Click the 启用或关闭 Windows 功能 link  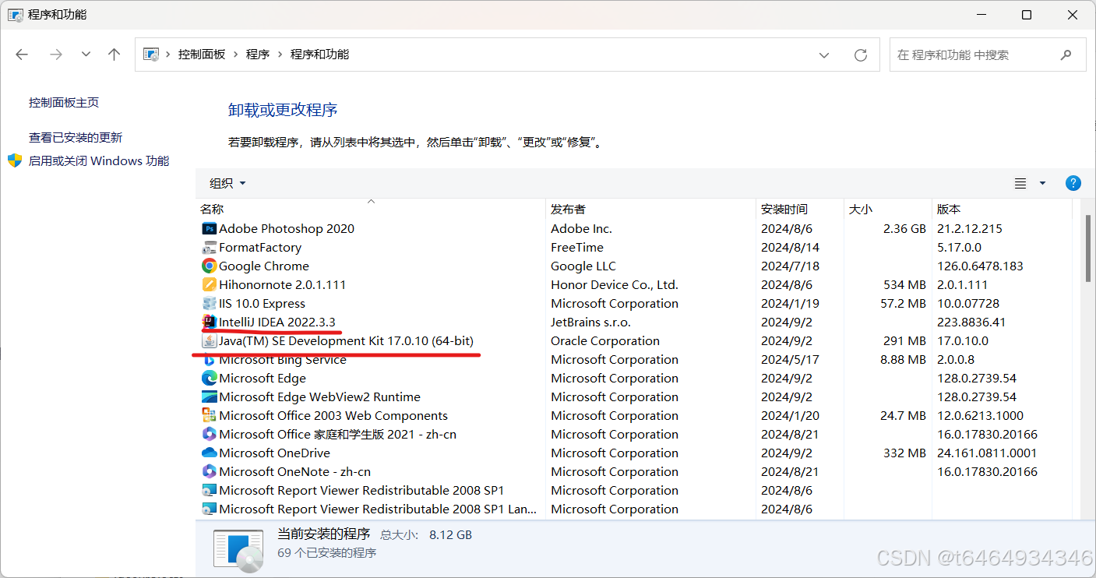99,160
